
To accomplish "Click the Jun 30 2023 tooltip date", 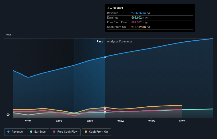I will coord(115,8).
